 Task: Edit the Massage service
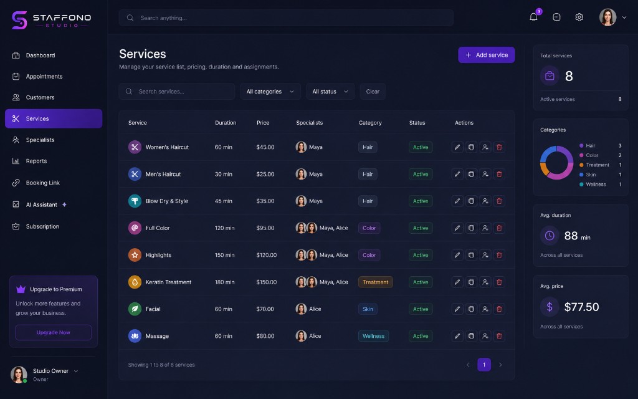457,336
